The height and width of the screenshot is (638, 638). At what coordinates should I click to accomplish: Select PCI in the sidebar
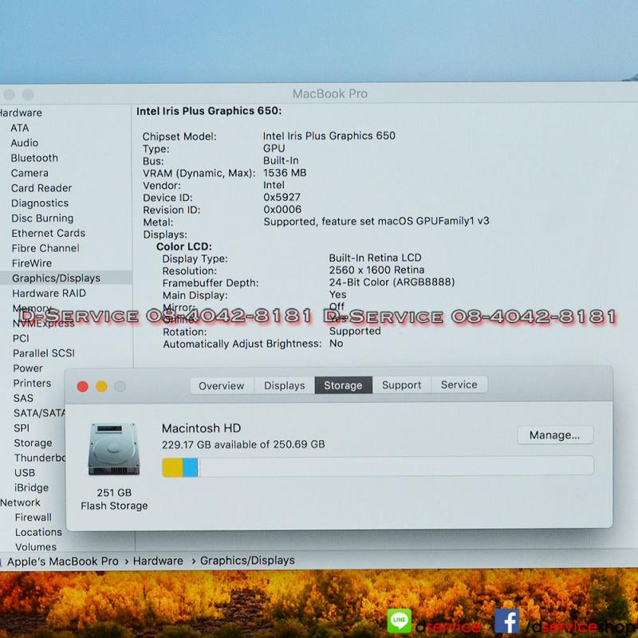click(x=21, y=338)
